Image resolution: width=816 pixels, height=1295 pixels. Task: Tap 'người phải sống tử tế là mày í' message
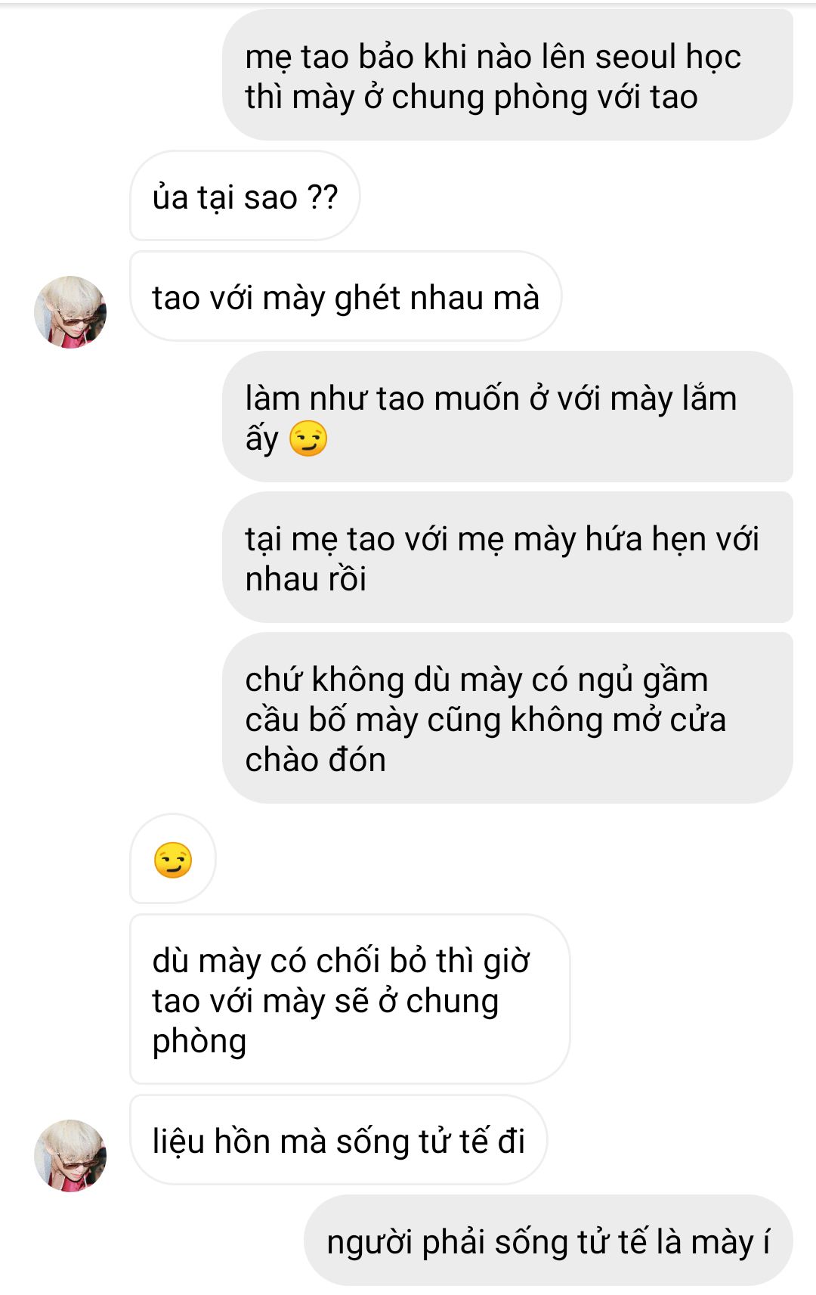[x=549, y=1241]
